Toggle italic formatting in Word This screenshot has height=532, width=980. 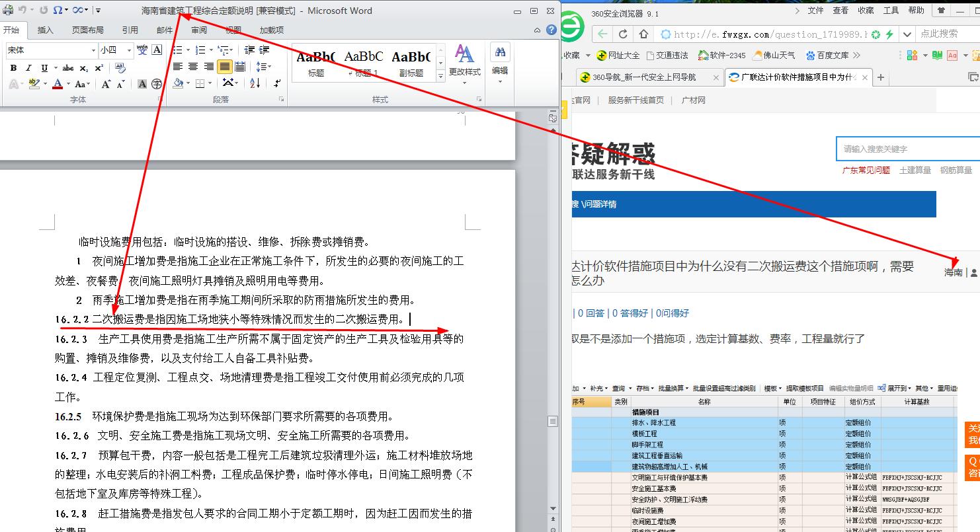28,68
